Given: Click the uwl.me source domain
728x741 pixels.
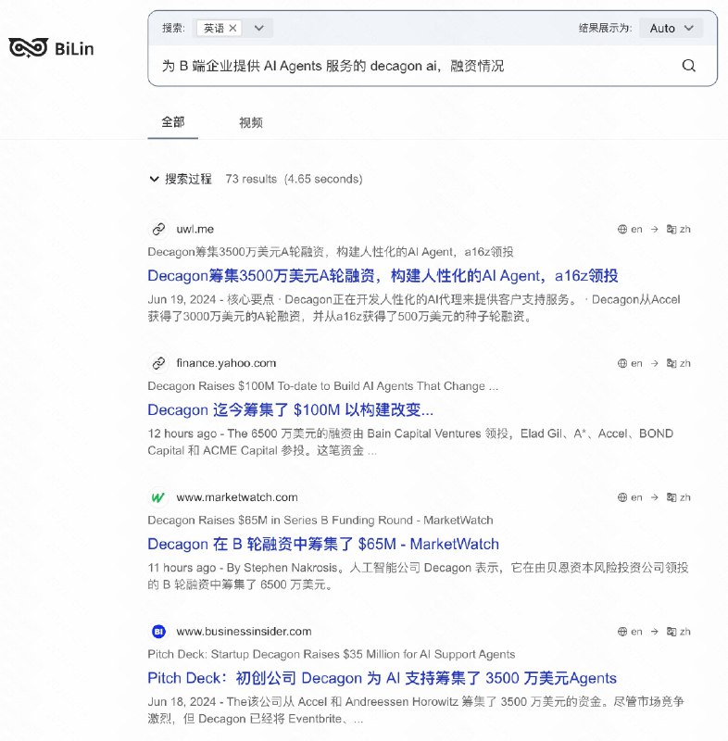Looking at the screenshot, I should (x=195, y=229).
